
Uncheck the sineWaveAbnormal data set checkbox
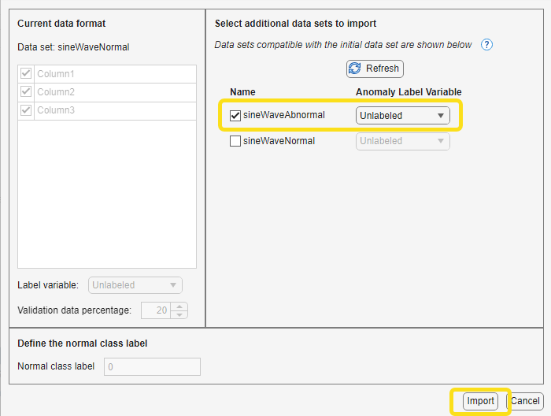[235, 116]
